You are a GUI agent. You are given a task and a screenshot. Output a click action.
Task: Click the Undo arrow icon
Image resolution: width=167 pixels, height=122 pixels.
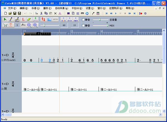pos(26,13)
